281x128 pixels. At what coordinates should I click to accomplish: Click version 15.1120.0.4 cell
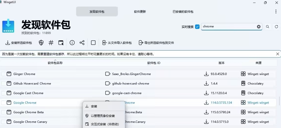(219, 93)
